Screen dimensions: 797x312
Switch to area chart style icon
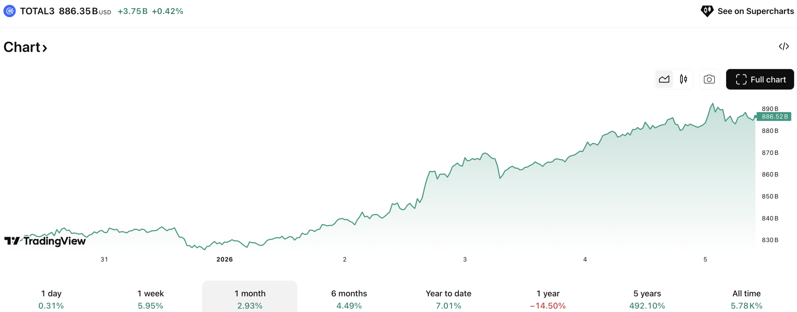(x=664, y=79)
